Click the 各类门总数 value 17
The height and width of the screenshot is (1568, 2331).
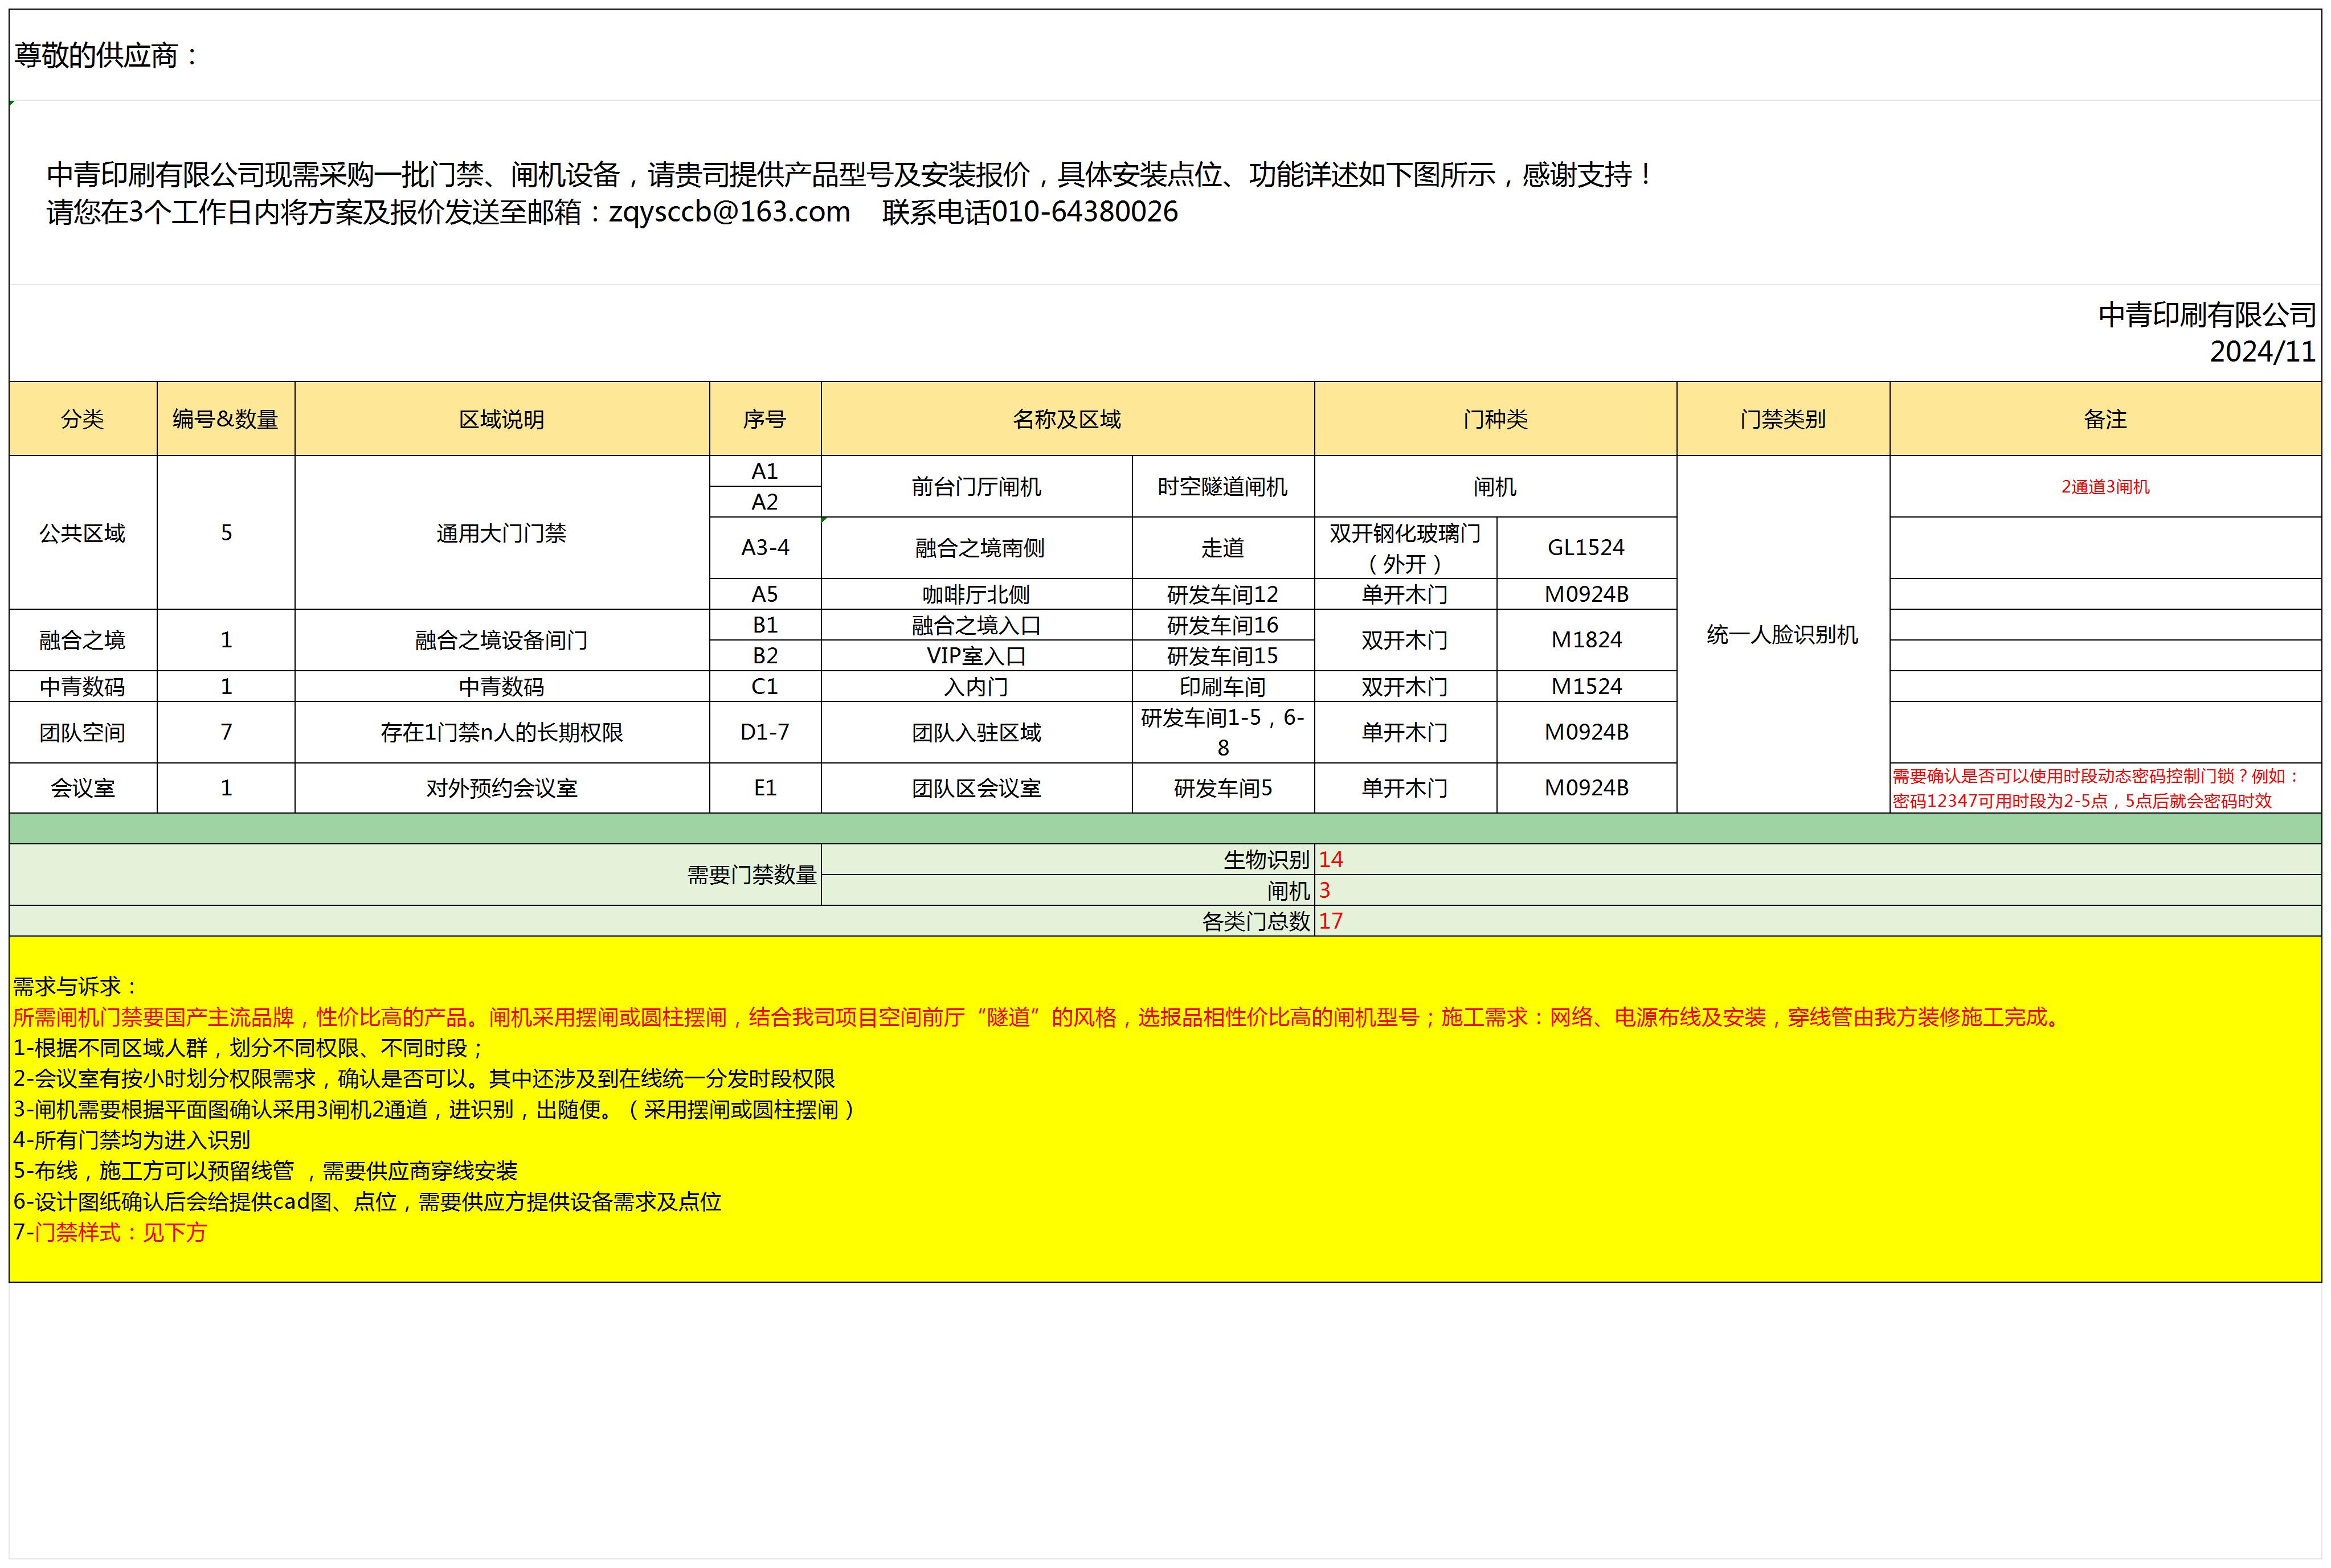pos(1818,921)
